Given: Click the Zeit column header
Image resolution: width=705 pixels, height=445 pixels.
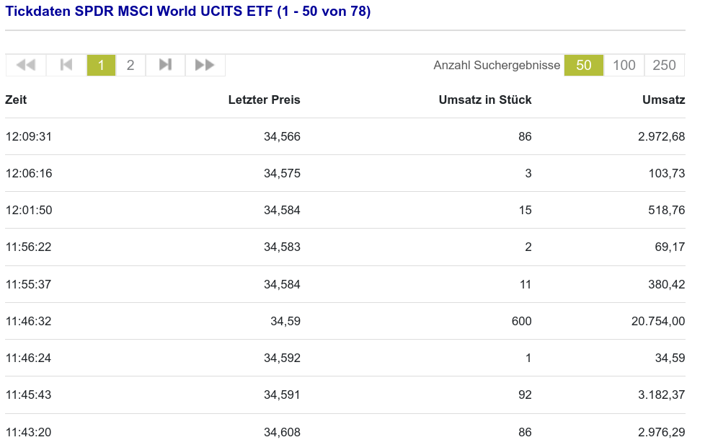Looking at the screenshot, I should [16, 100].
